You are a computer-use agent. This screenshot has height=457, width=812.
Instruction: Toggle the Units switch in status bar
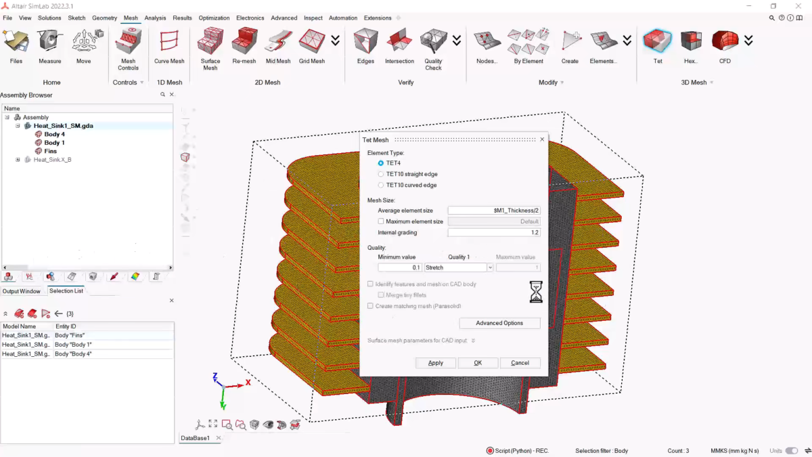(791, 451)
